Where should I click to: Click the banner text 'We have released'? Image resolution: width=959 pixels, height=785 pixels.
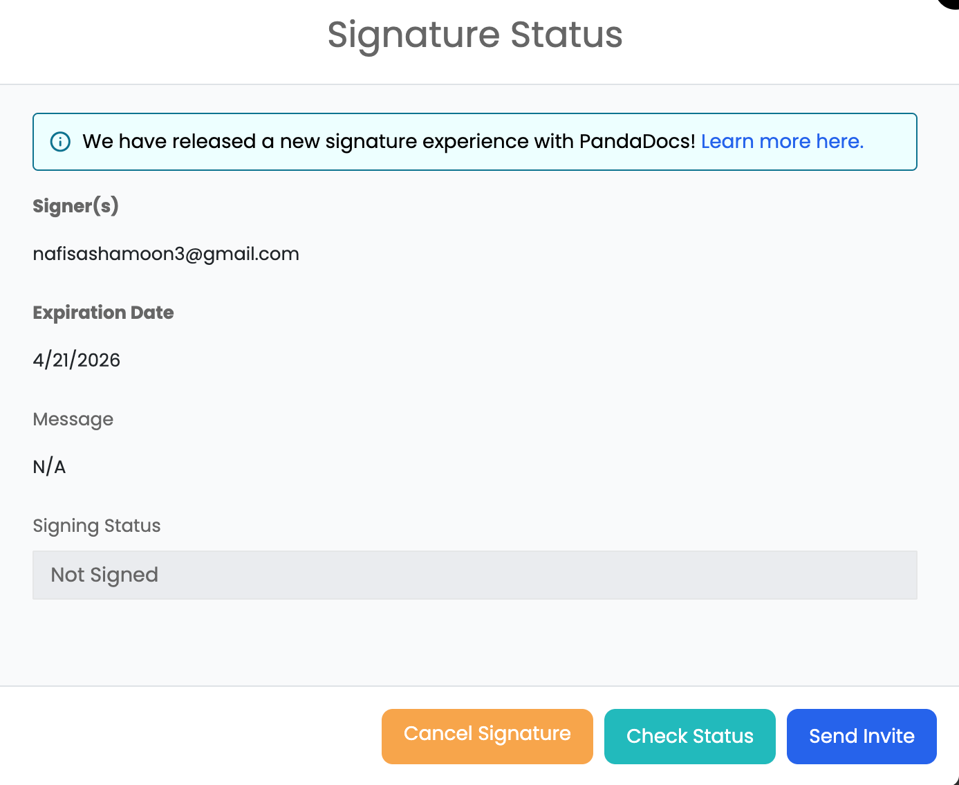point(169,142)
